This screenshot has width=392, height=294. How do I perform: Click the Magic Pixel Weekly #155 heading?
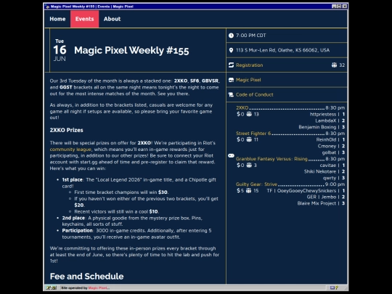131,50
